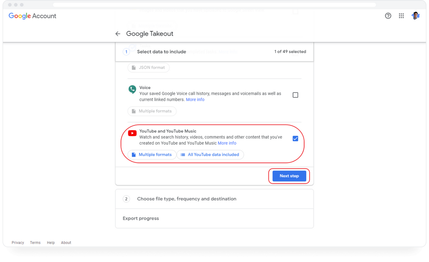The width and height of the screenshot is (429, 262).
Task: Enable the Voice data checkbox
Action: pyautogui.click(x=295, y=95)
